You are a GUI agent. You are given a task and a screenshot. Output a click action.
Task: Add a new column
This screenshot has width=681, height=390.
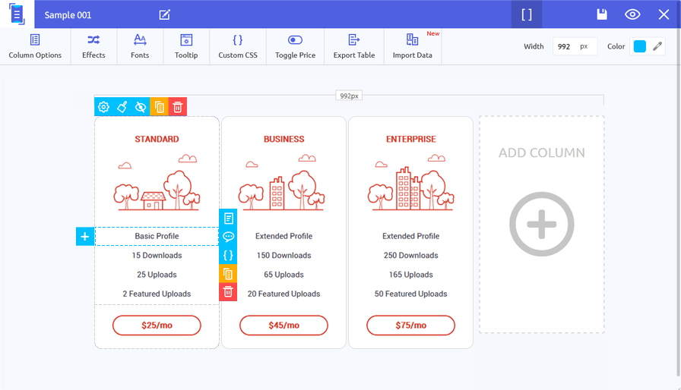coord(541,224)
